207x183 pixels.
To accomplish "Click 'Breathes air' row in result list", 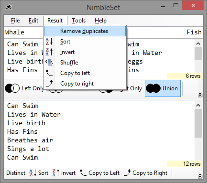I will coord(30,140).
